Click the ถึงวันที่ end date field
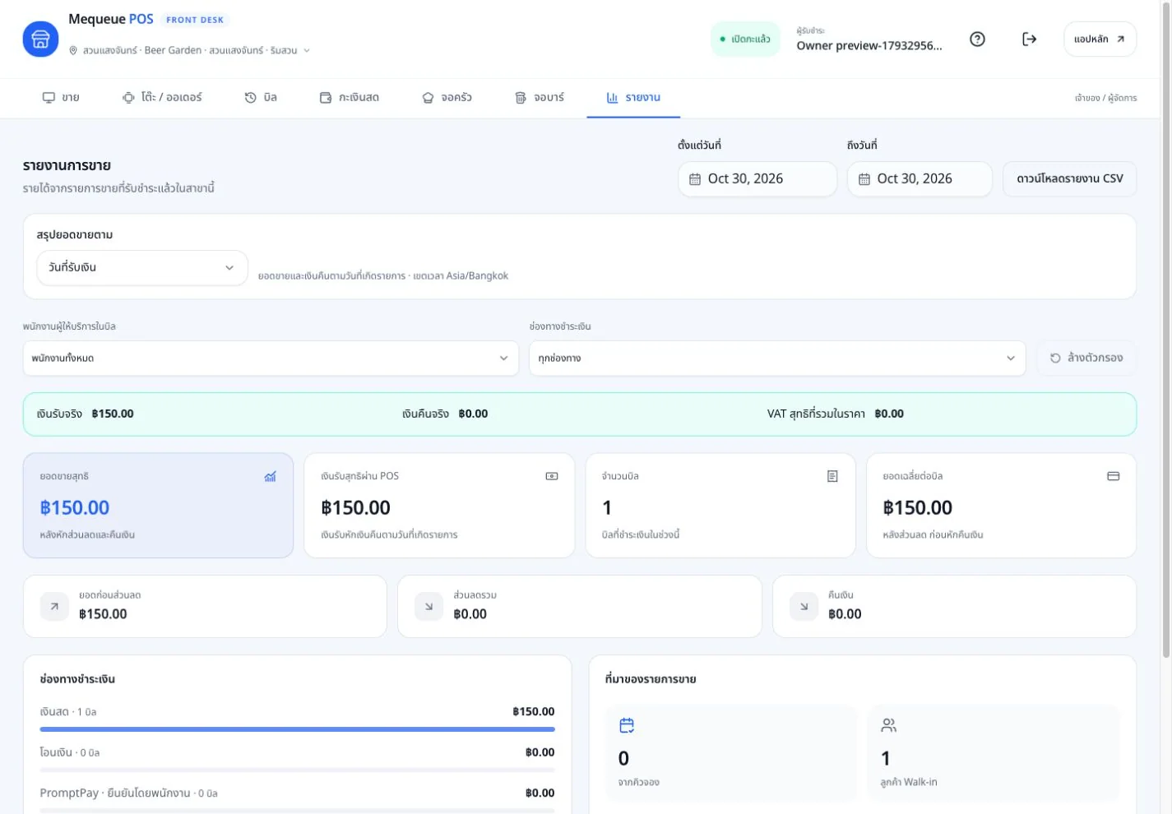 point(920,179)
